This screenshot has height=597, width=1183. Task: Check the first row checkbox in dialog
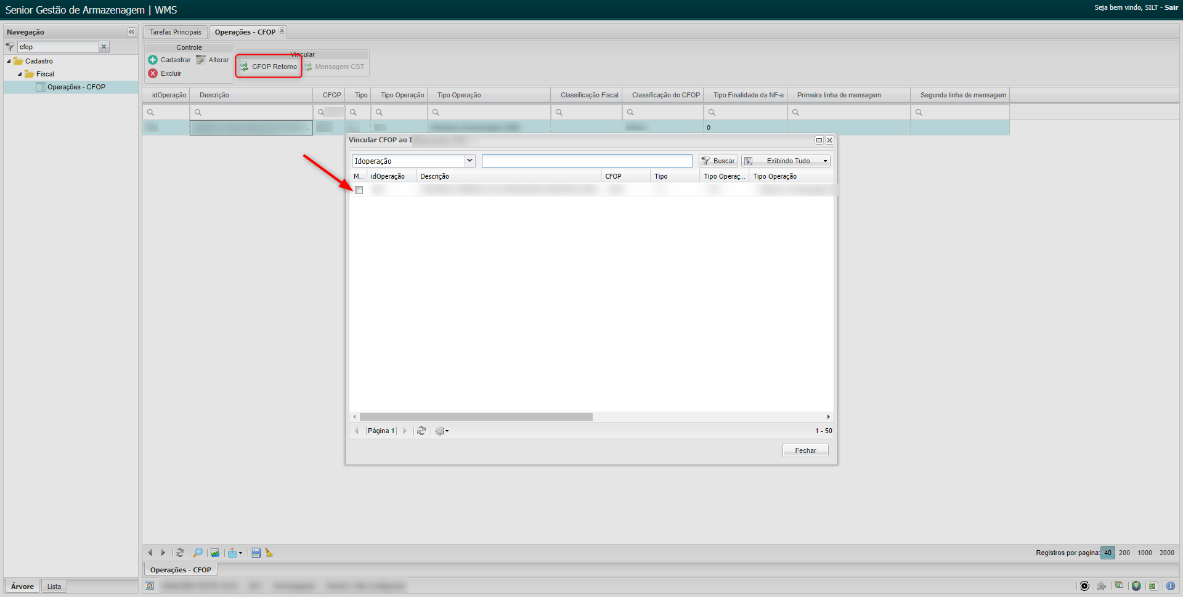pos(359,190)
